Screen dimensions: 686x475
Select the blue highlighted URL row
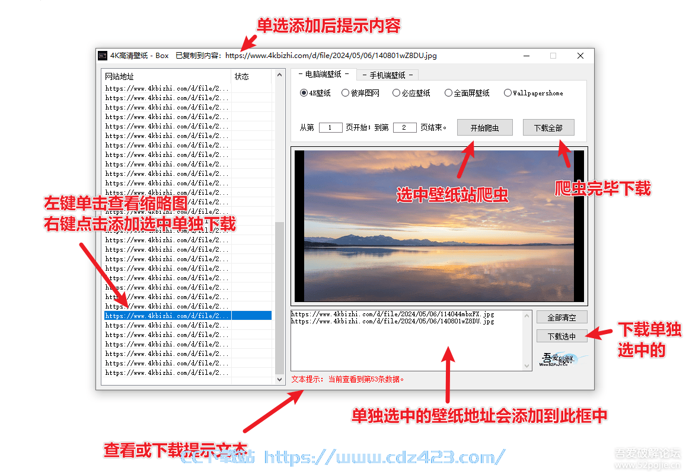coord(188,316)
